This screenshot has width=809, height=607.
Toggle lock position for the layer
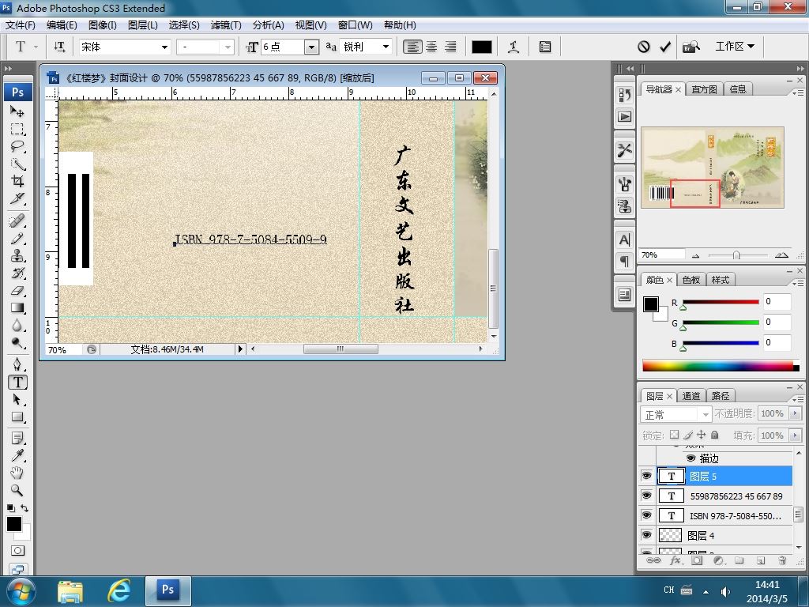tap(702, 435)
